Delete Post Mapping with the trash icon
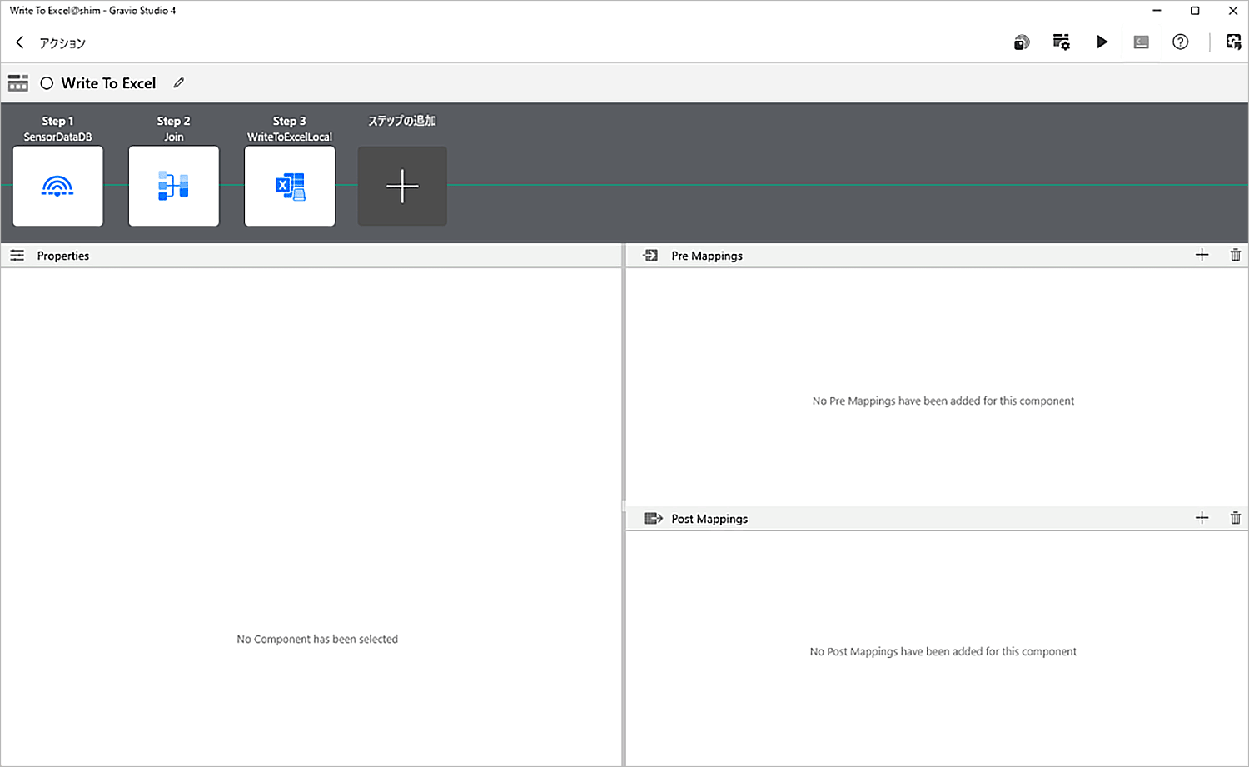Screen dimensions: 1249x767 [x=1236, y=518]
